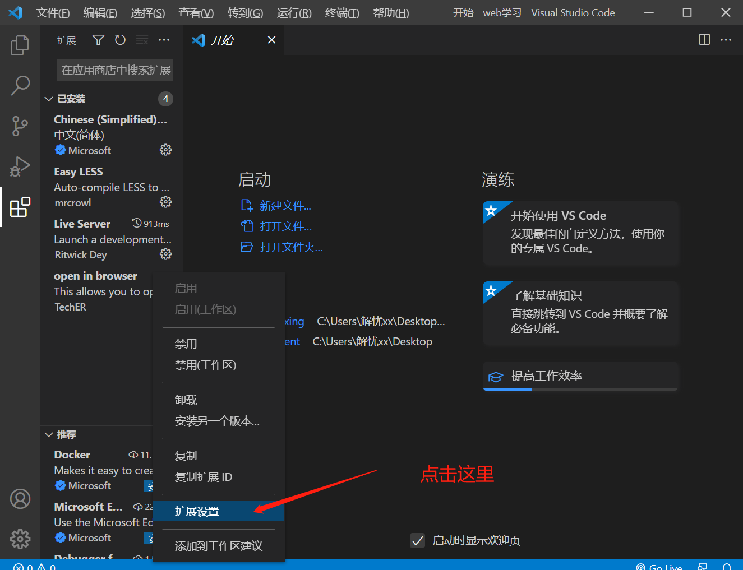The image size is (743, 570).
Task: Clear extensions search results icon
Action: point(142,40)
